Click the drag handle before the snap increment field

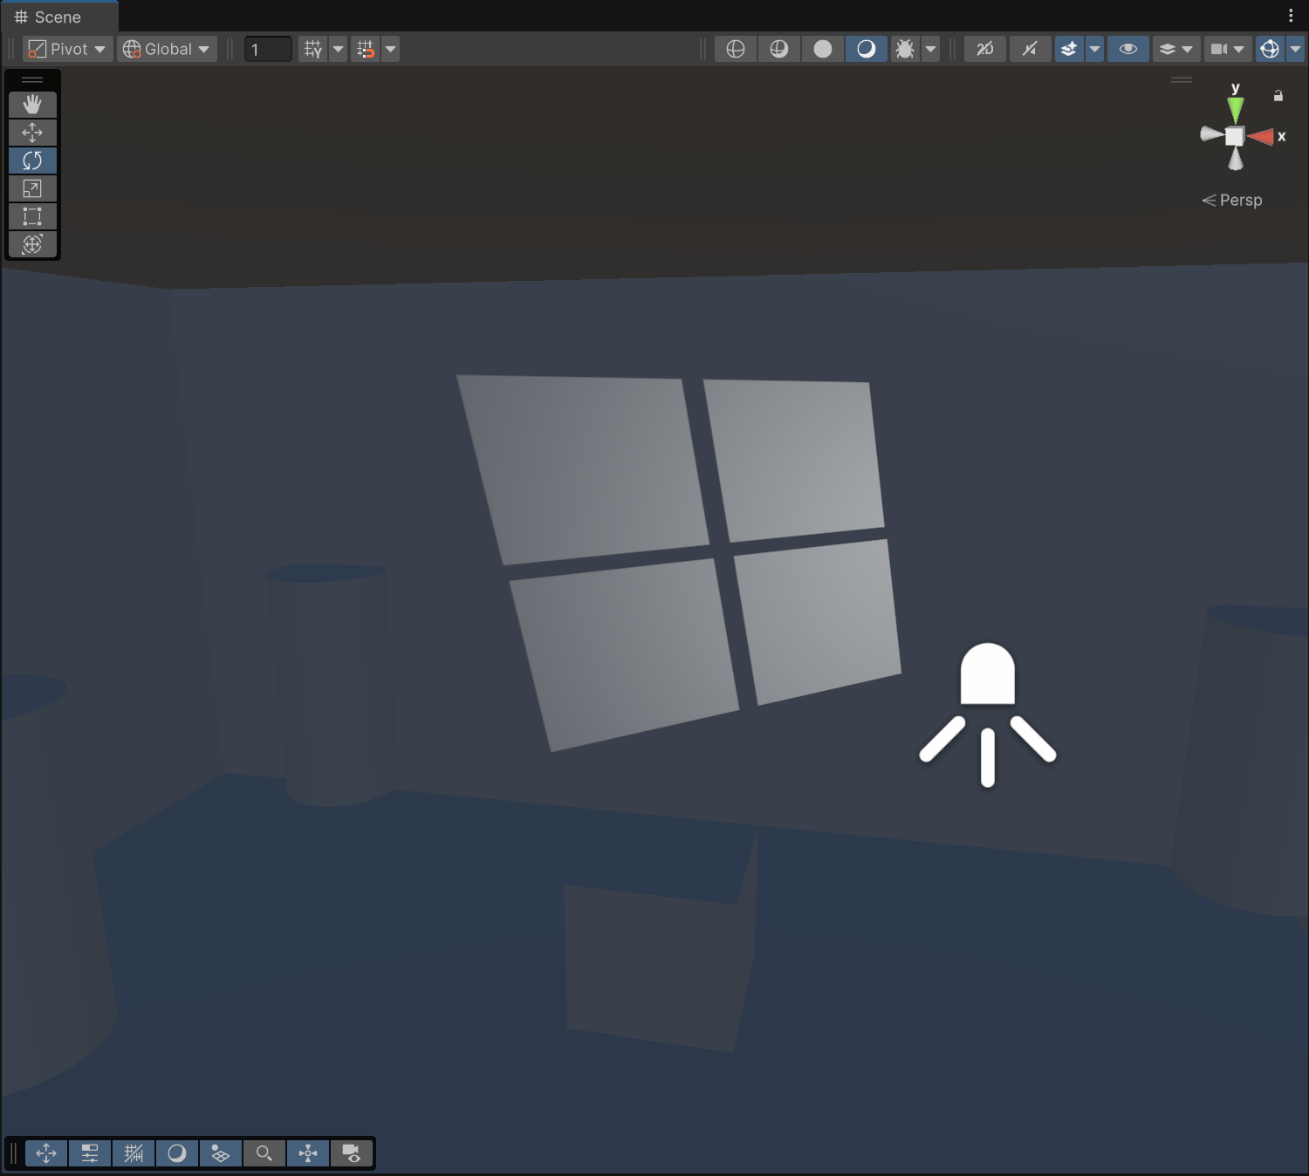[x=230, y=49]
